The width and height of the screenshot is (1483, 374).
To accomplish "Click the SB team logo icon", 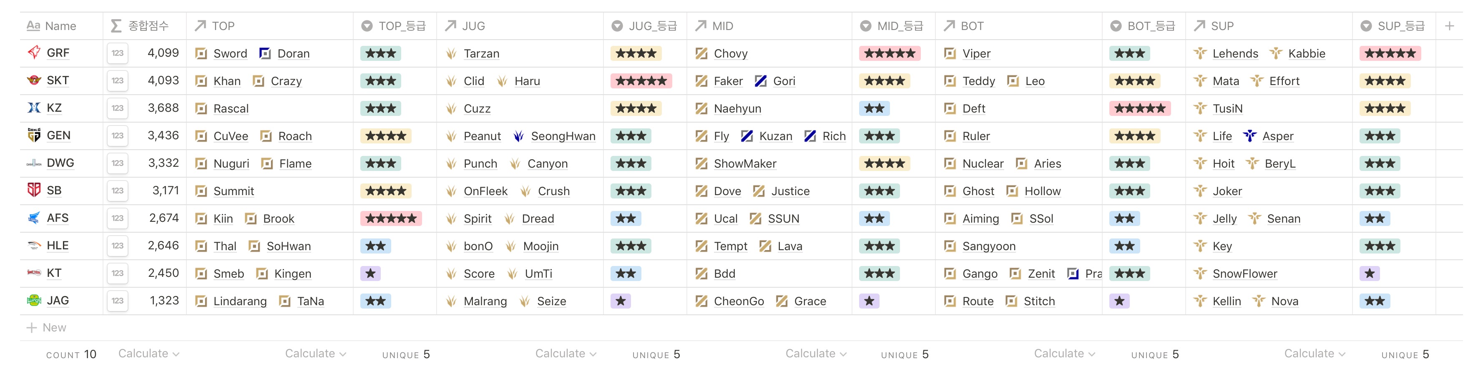I will tap(34, 191).
